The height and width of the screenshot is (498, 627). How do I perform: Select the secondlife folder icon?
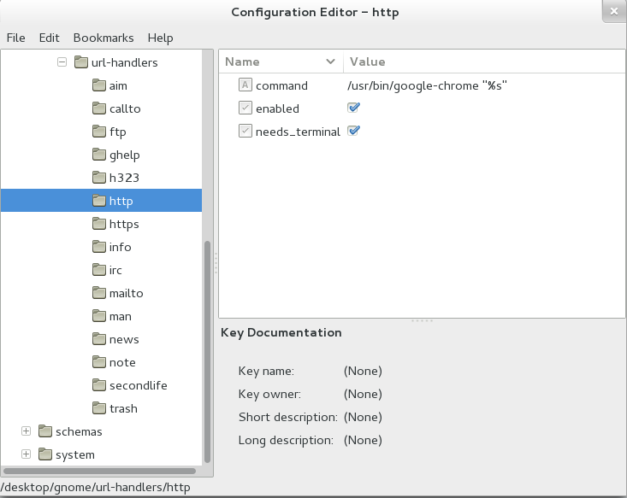click(x=98, y=385)
